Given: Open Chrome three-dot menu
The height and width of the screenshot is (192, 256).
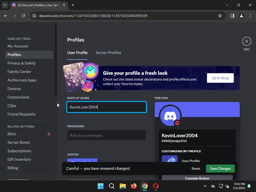Looking at the screenshot, I should pos(250,16).
